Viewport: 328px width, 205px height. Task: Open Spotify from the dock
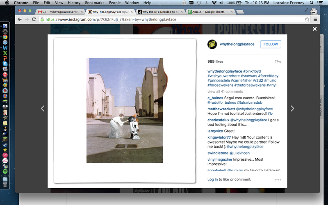[x=5, y=171]
